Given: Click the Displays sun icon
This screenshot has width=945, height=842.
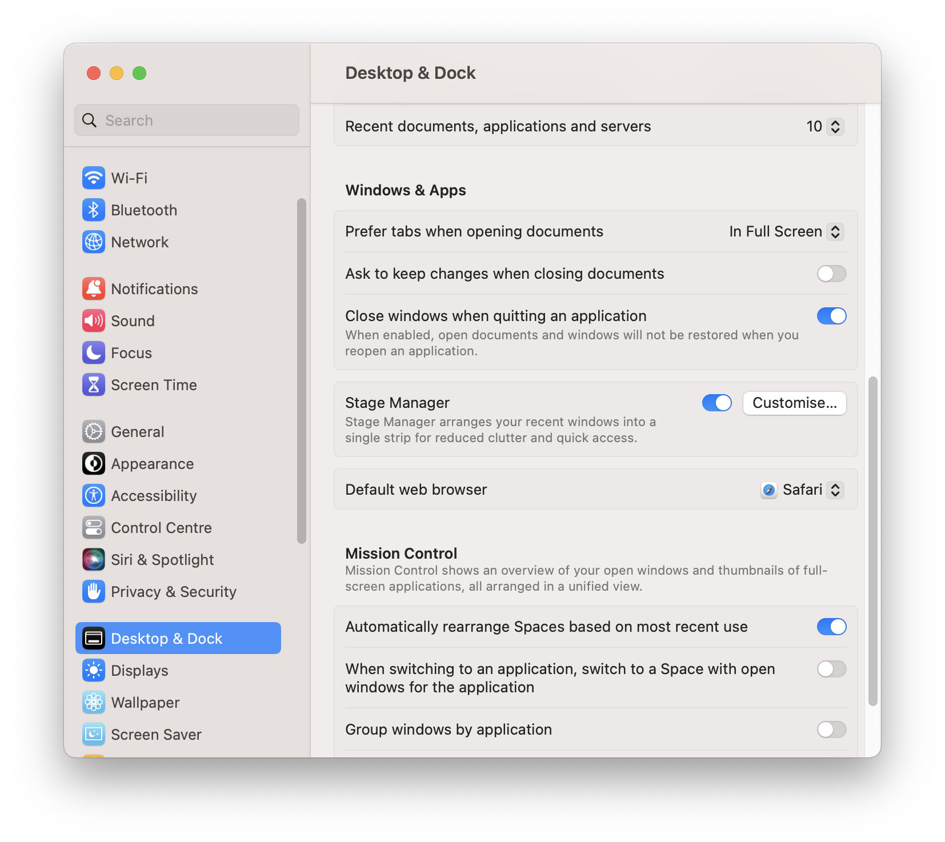Looking at the screenshot, I should click(x=94, y=670).
